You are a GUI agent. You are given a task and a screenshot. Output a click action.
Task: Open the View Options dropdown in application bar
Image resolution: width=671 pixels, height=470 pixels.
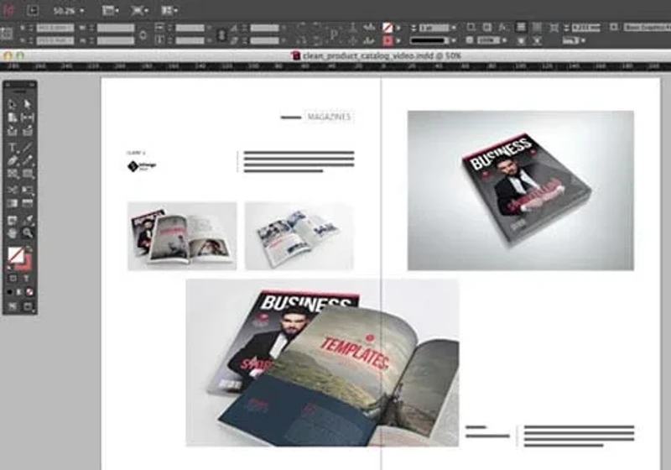110,11
